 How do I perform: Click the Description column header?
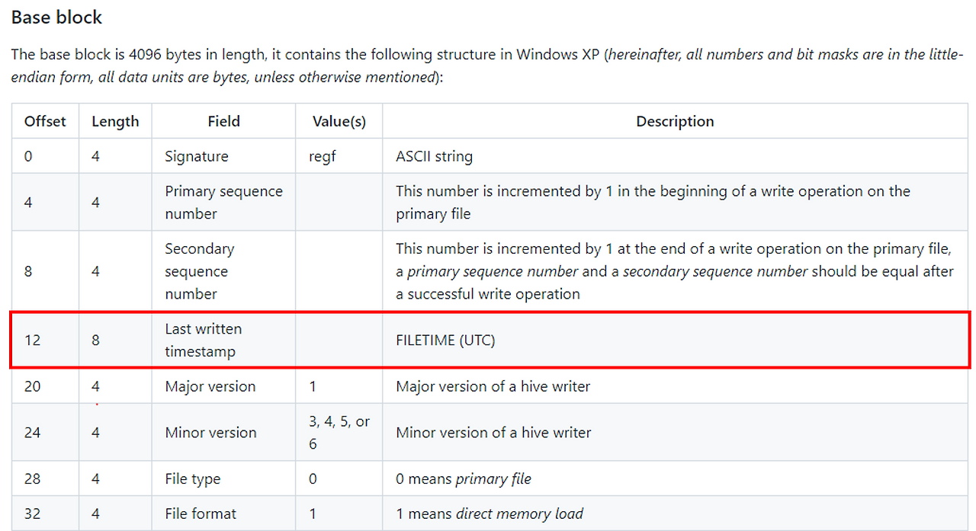pos(675,121)
